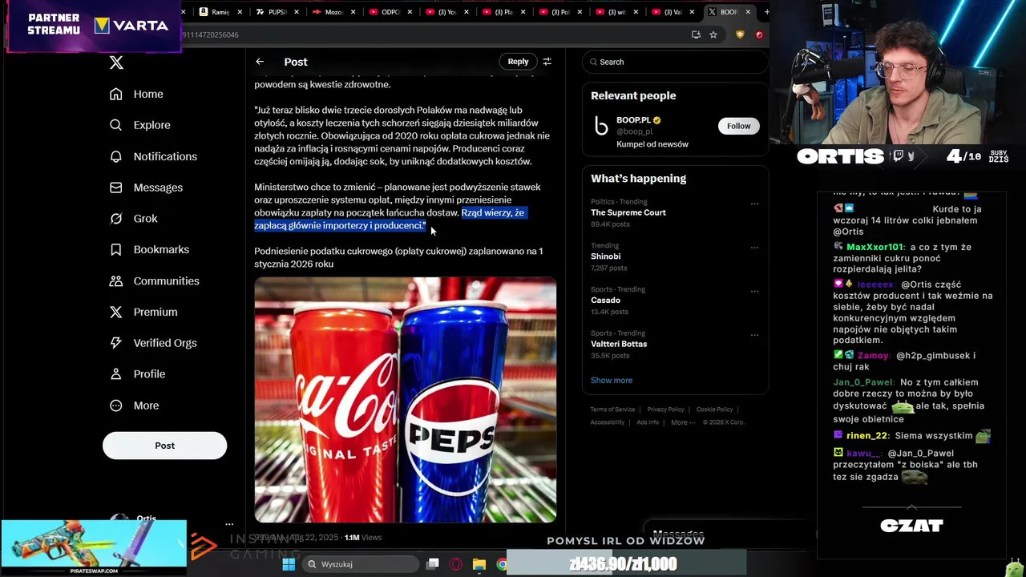Screen dimensions: 1026x577
Task: Click the X Search field
Action: point(675,62)
